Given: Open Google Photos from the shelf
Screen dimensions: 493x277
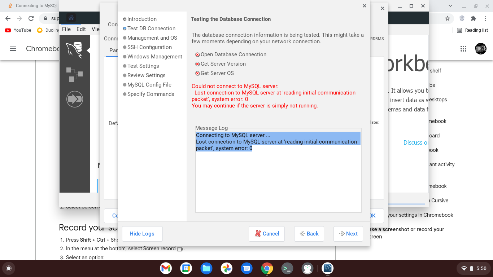Looking at the screenshot, I should click(226, 268).
